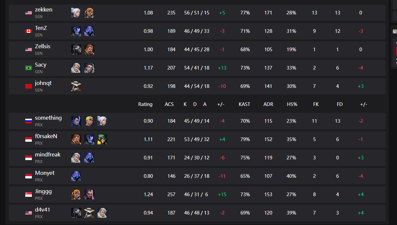Click f0rsakeN's Killjoy agent icon

click(102, 139)
